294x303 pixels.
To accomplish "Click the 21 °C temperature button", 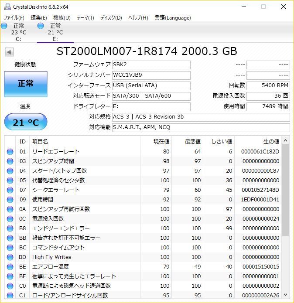I will coord(26,122).
